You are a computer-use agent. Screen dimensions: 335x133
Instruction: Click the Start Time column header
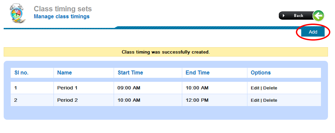(130, 73)
